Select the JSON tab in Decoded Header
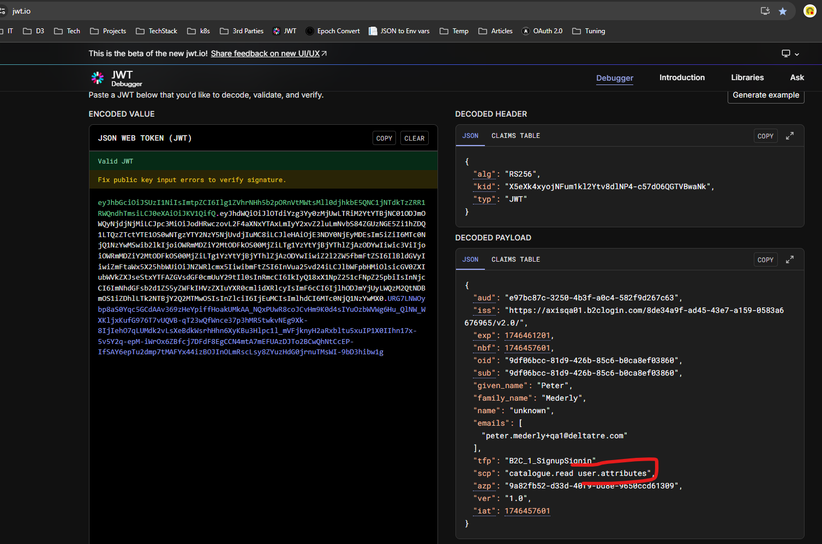822x544 pixels. 470,136
